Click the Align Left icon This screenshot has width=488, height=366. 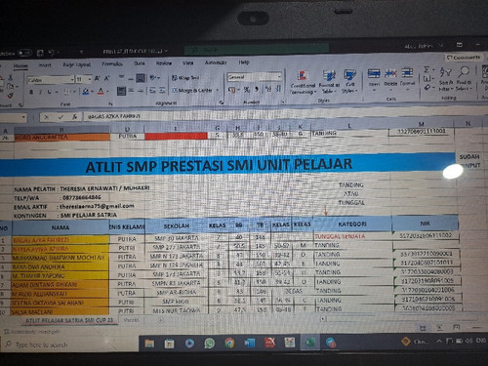pos(121,91)
